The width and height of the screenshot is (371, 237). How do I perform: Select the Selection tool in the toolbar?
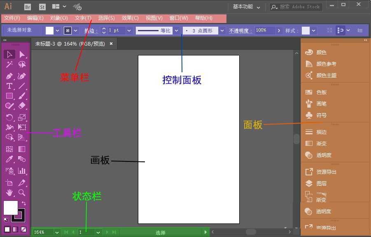[9, 54]
